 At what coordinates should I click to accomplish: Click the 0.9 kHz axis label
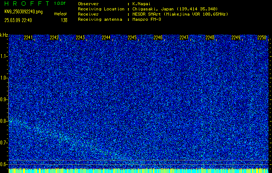tap(4, 99)
